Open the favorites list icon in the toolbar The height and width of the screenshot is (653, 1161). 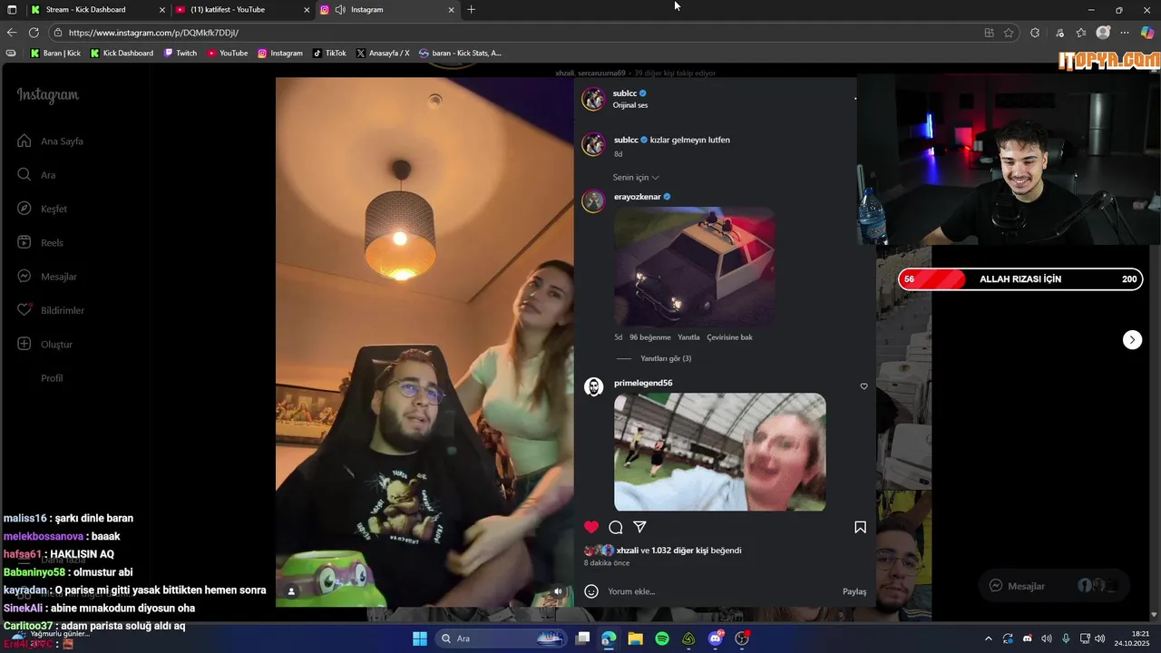1081,33
